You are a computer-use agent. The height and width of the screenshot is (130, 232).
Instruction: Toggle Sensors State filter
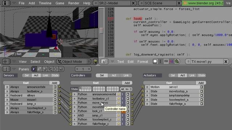point(55,75)
